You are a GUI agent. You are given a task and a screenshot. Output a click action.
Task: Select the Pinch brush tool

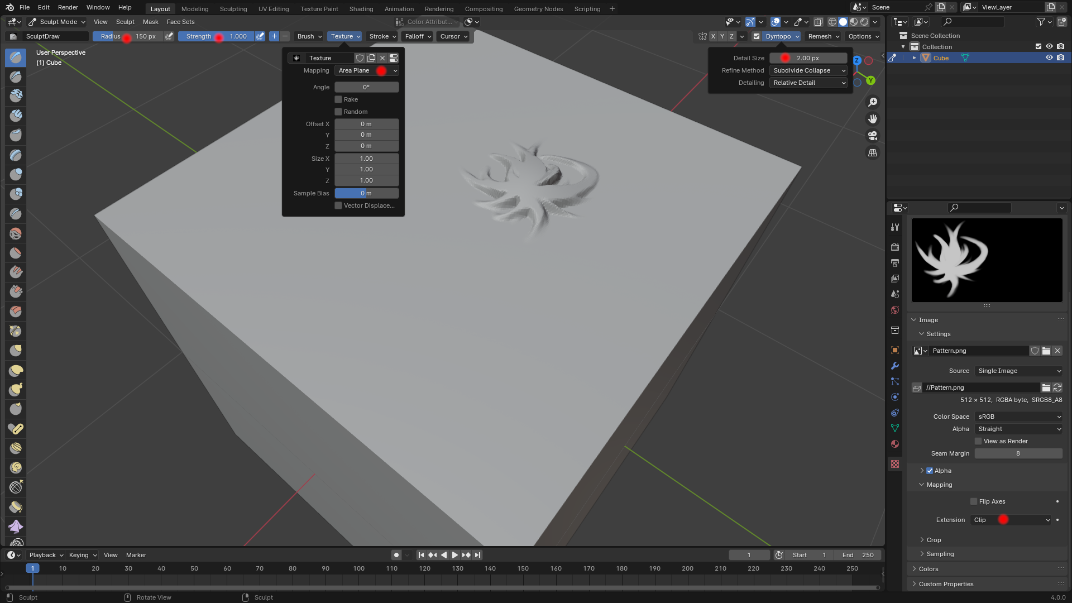point(16,331)
